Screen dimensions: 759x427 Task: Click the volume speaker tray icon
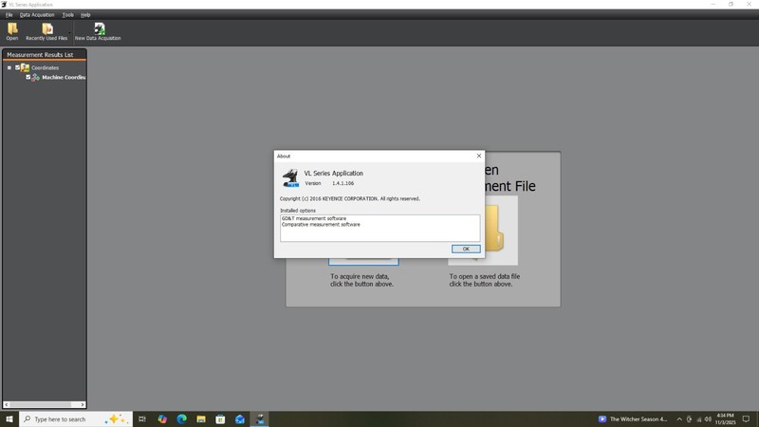point(708,419)
